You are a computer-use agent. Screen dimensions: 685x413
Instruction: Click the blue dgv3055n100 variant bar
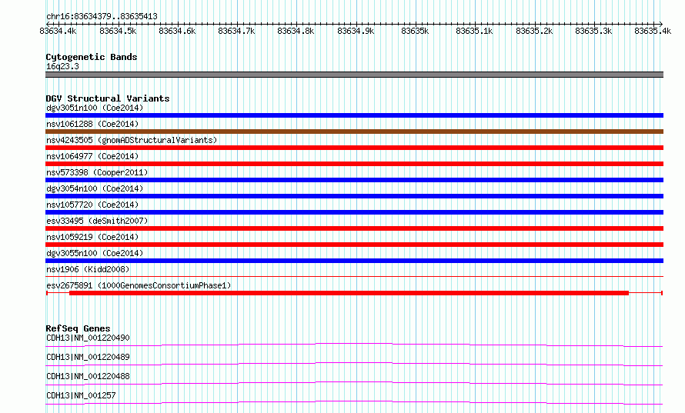tap(354, 261)
